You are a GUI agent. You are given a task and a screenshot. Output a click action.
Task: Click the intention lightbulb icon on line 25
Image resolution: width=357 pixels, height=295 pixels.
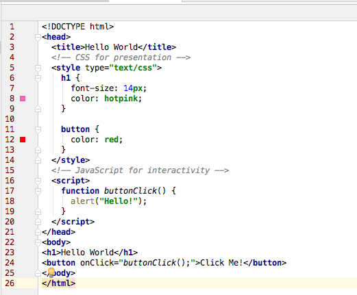[51, 272]
